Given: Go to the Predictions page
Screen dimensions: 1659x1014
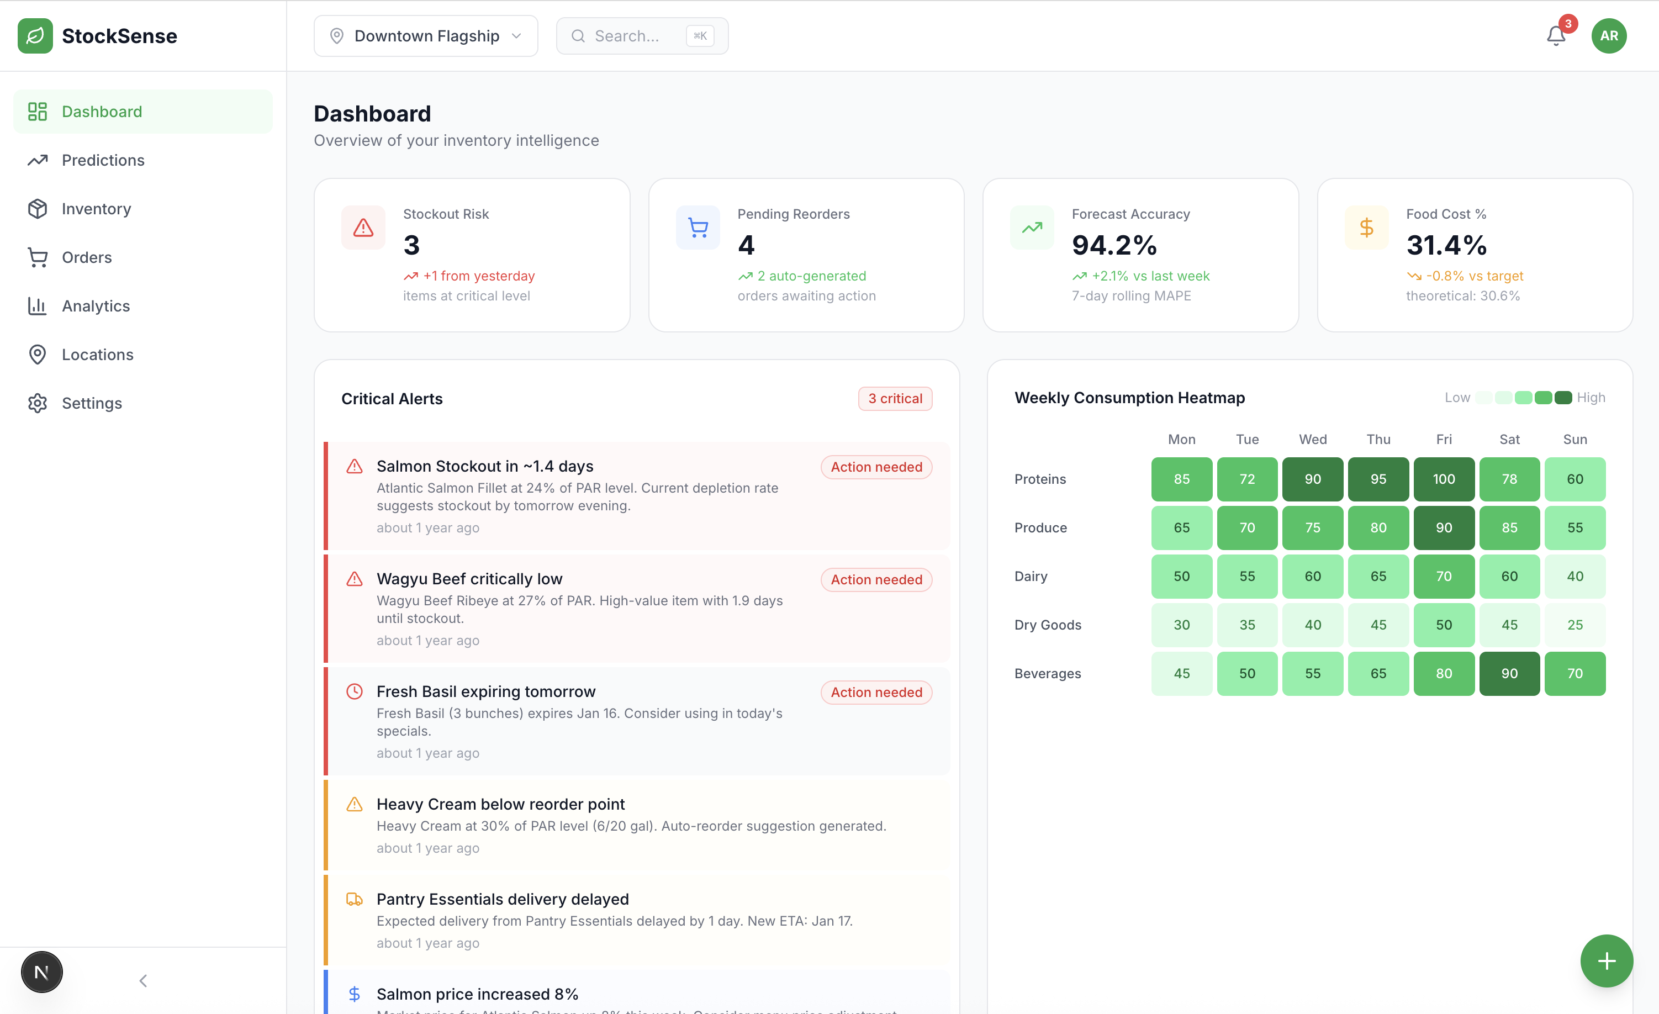Looking at the screenshot, I should tap(103, 160).
